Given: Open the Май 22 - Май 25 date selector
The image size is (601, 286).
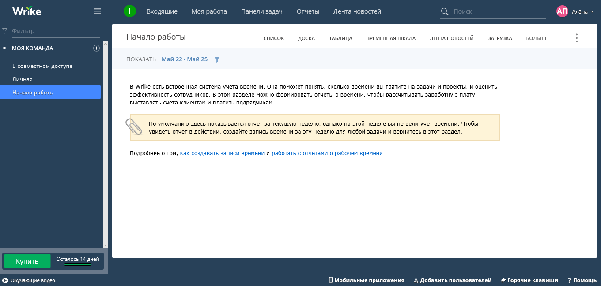Looking at the screenshot, I should (185, 59).
